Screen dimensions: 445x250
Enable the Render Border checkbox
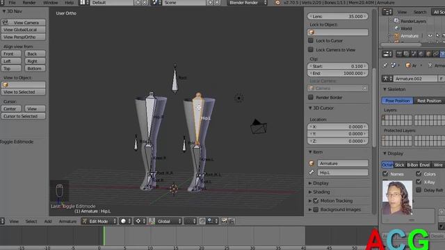[311, 97]
